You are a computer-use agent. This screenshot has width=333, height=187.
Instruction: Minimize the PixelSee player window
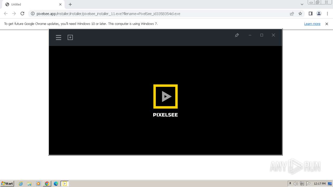click(250, 35)
